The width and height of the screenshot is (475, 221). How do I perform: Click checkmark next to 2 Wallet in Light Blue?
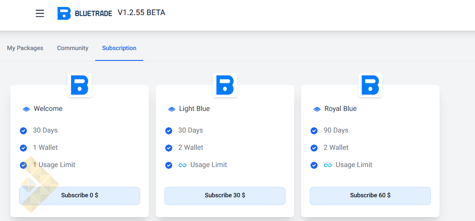(169, 148)
